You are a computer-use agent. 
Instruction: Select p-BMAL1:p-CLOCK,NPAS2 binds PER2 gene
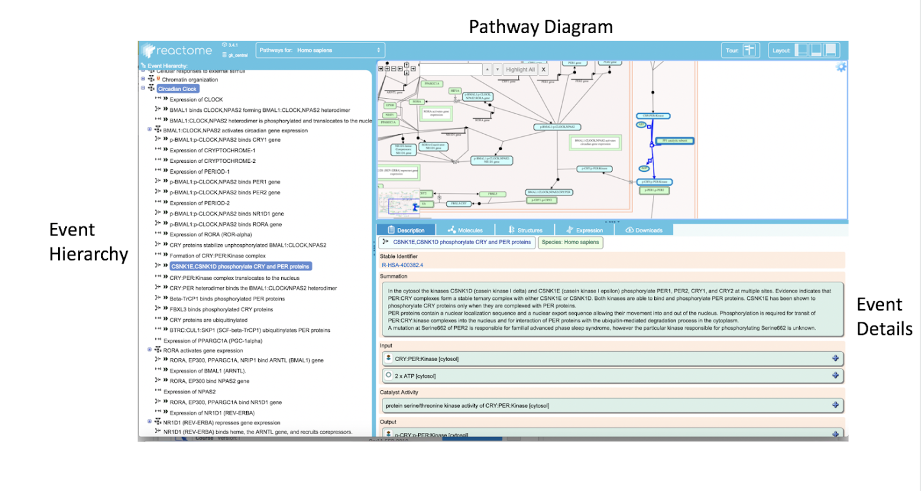tap(225, 192)
